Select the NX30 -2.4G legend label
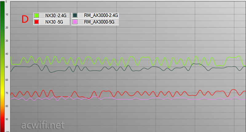Viewport: 246px width, 132px height. (56, 15)
